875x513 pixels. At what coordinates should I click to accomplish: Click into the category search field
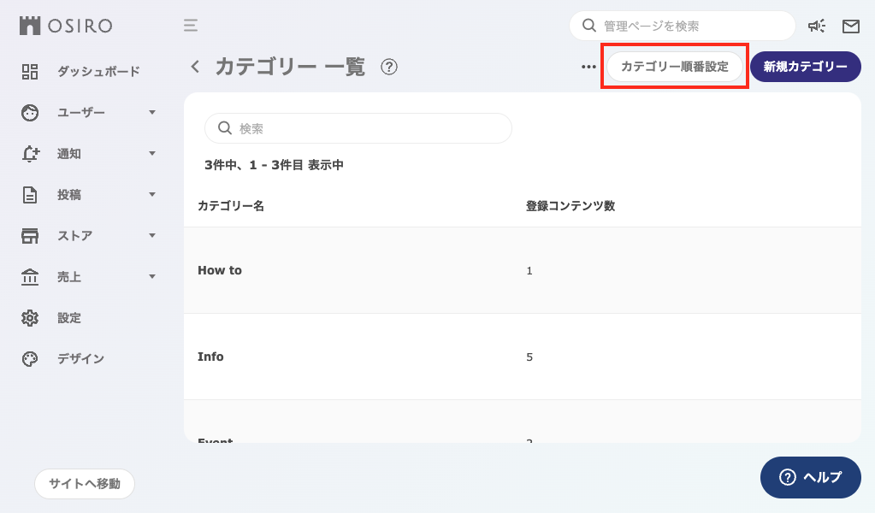(x=358, y=127)
